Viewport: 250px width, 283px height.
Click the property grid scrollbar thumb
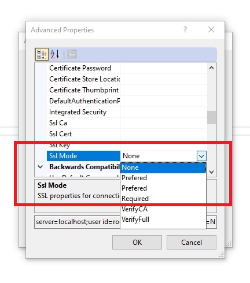[x=211, y=117]
